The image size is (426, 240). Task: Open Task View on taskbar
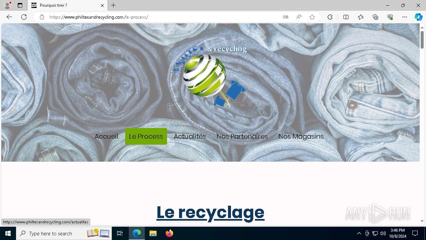point(120,233)
